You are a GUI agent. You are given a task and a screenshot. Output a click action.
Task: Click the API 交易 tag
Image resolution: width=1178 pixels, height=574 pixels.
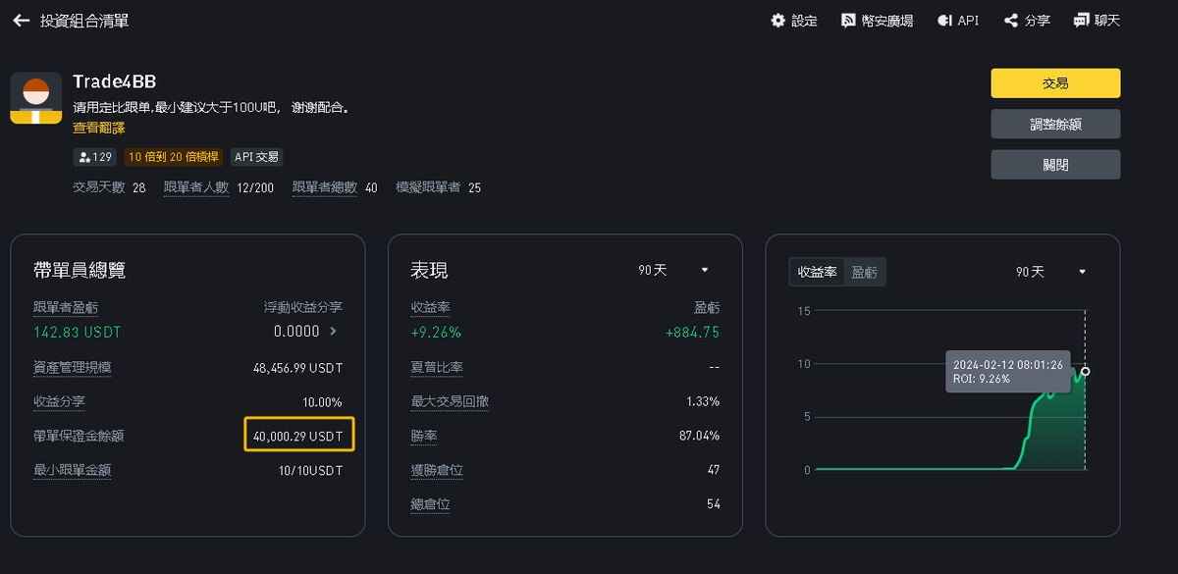[256, 157]
